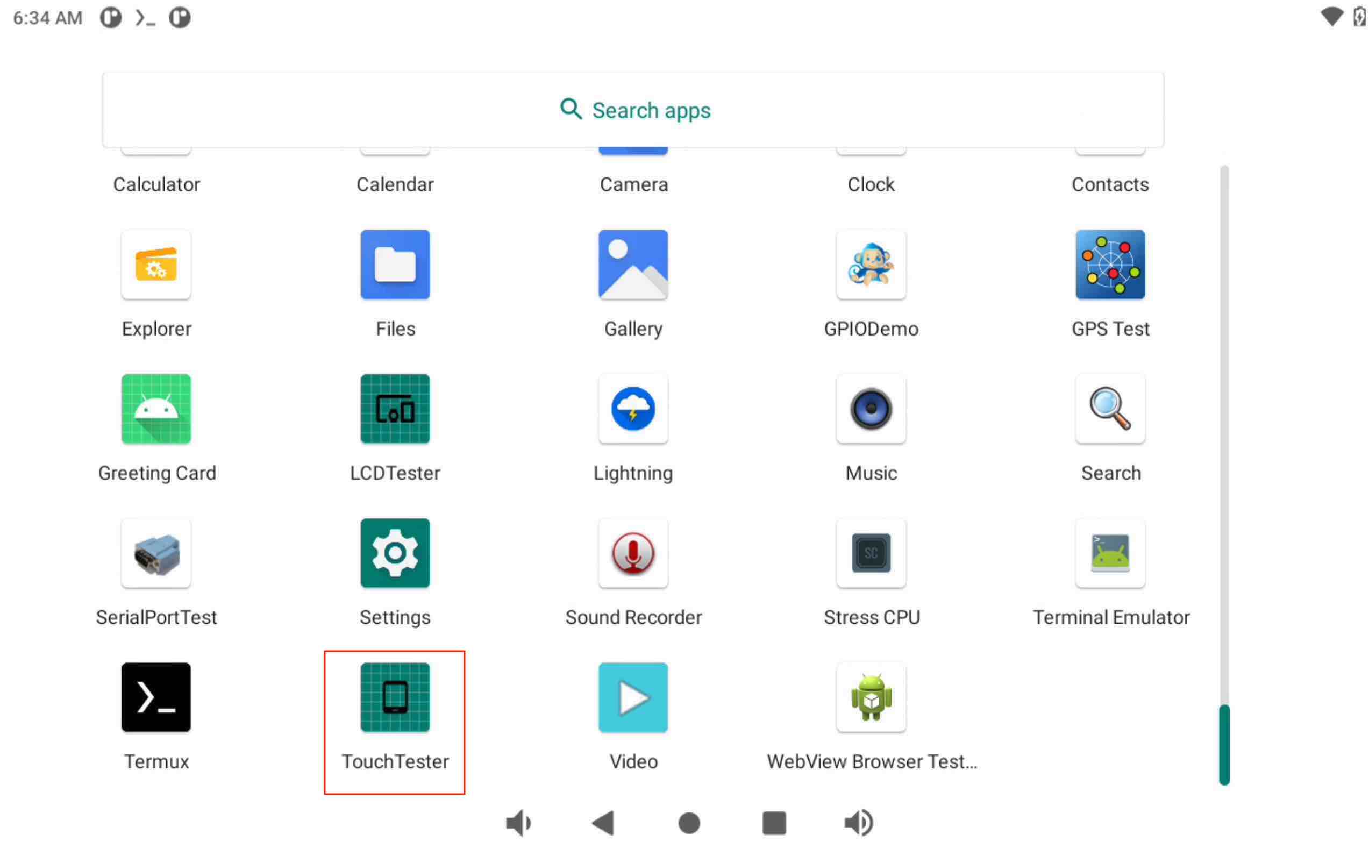The width and height of the screenshot is (1369, 856).
Task: Launch the Search magnifier app
Action: click(1110, 409)
